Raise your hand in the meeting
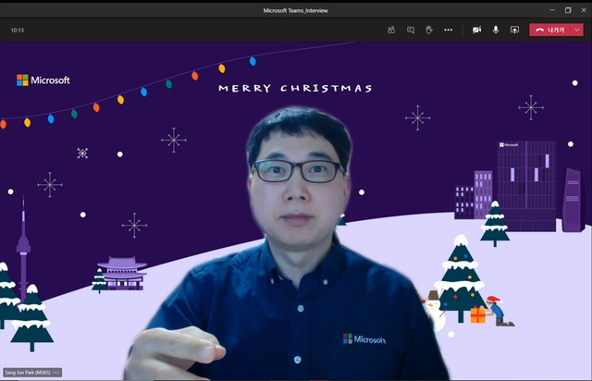The width and height of the screenshot is (592, 381). point(429,30)
